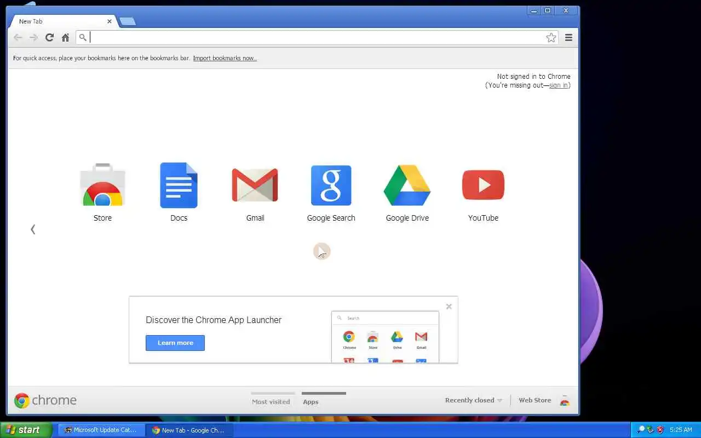Open a new tab with the tab button

[127, 21]
